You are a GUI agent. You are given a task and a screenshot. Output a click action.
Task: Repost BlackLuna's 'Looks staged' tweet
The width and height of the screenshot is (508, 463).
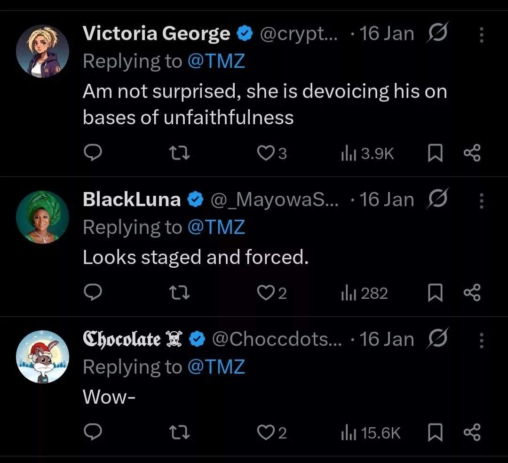pos(179,293)
